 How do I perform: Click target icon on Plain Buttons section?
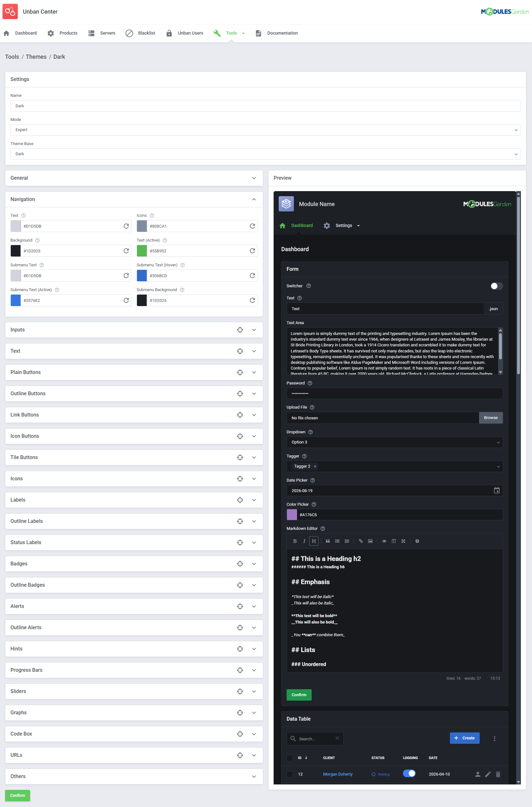click(x=240, y=372)
